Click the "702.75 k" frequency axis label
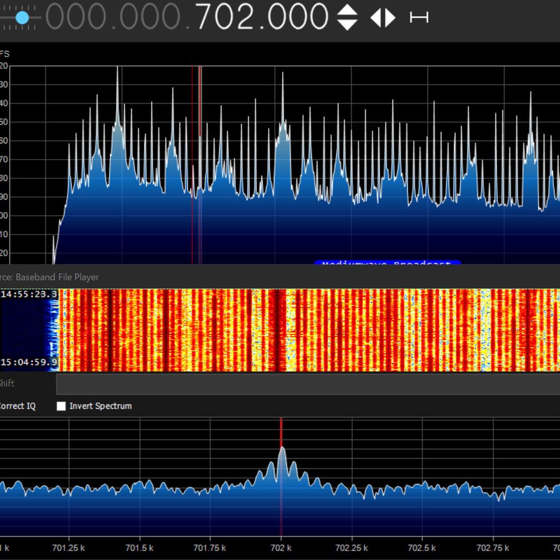This screenshot has width=560, height=560. [493, 548]
